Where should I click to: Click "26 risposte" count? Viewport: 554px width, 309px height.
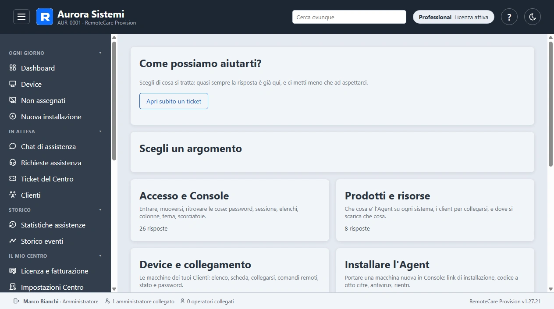click(153, 228)
